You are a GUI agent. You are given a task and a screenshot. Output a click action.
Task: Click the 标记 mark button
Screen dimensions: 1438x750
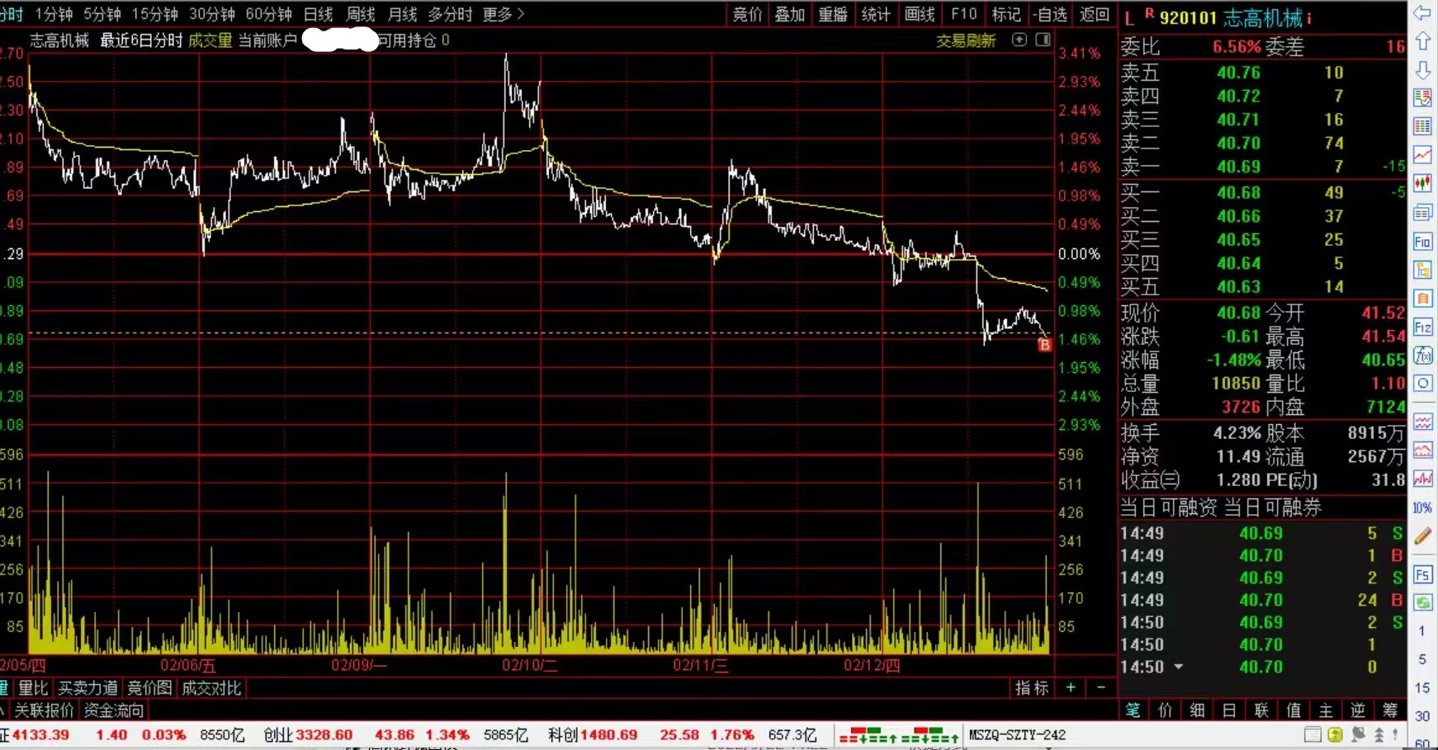[x=1006, y=14]
